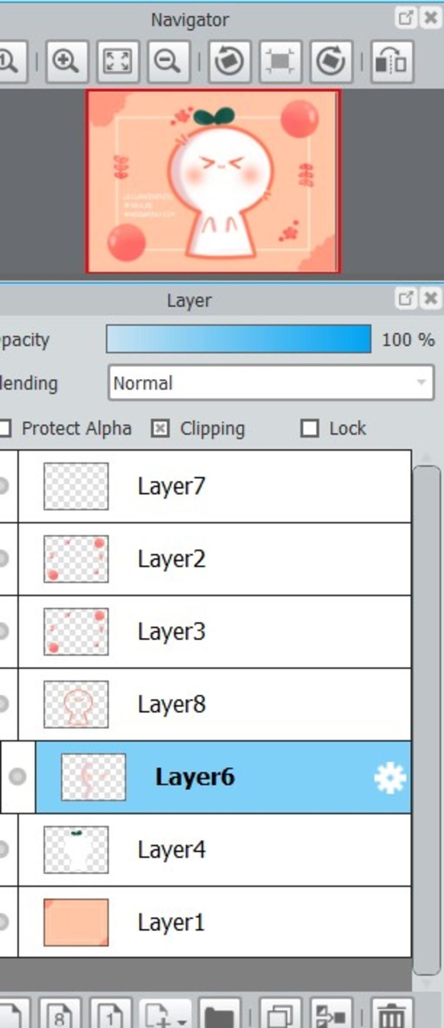Create a new layer folder
Viewport: 444px width, 1028px height.
[x=219, y=1014]
